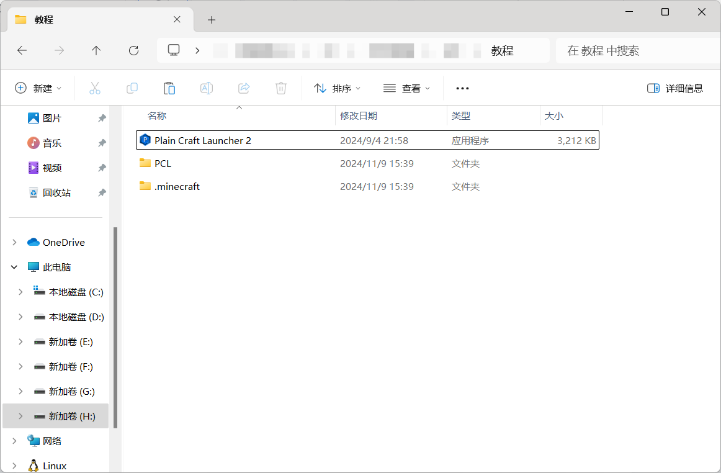Refresh the current folder view
721x473 pixels.
133,50
